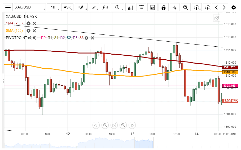
Task: Select the 1311.325 SMA price tag
Action: pyautogui.click(x=230, y=67)
